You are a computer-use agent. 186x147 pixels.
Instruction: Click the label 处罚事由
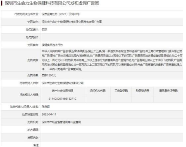[x=33, y=45]
